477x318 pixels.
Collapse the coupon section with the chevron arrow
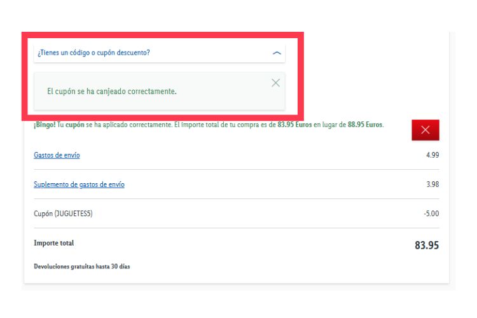[x=276, y=53]
